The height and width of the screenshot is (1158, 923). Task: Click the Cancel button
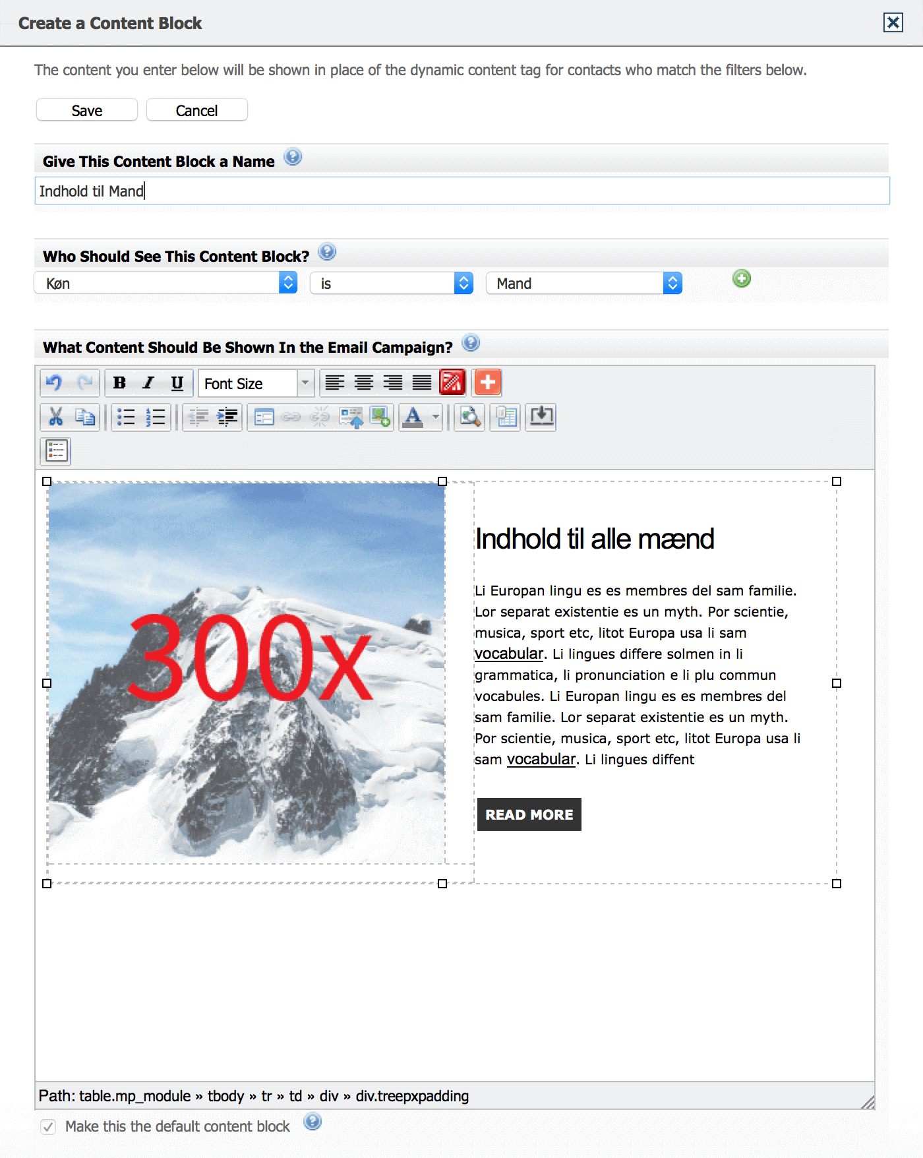click(197, 110)
